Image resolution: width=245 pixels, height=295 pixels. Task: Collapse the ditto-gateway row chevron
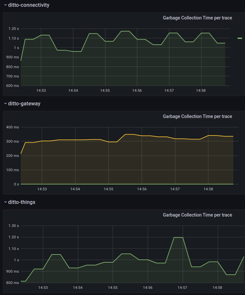(x=5, y=104)
